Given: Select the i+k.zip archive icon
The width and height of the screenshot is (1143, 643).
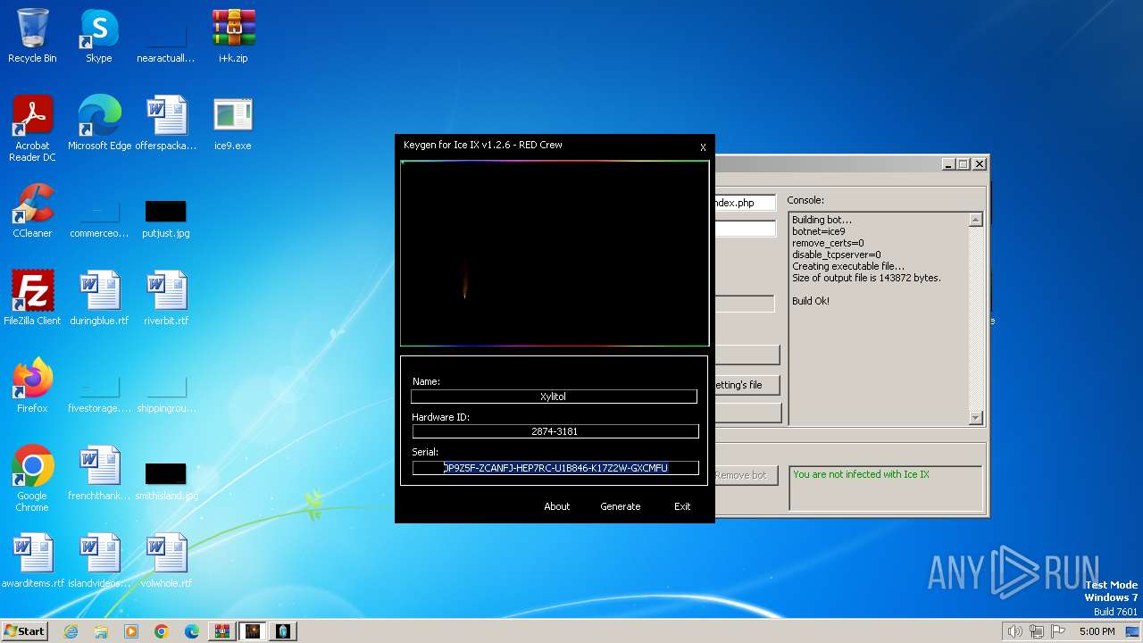Looking at the screenshot, I should coord(233,36).
